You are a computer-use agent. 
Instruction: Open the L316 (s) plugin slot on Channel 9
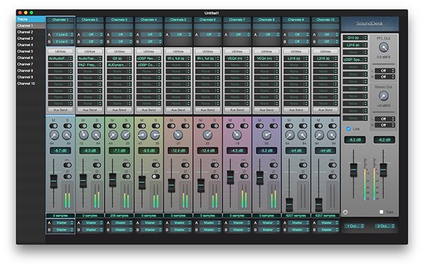pyautogui.click(x=296, y=59)
